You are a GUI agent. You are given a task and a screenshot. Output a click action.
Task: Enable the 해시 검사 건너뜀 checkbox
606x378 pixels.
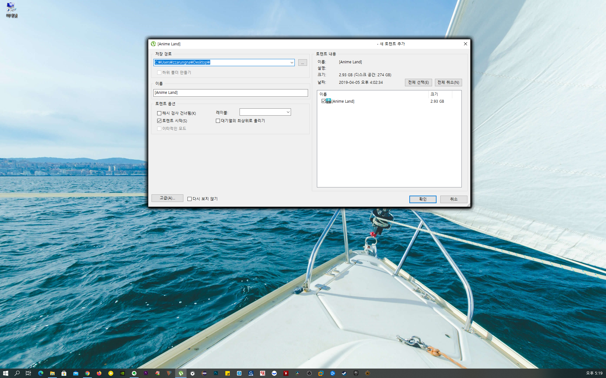coord(159,113)
